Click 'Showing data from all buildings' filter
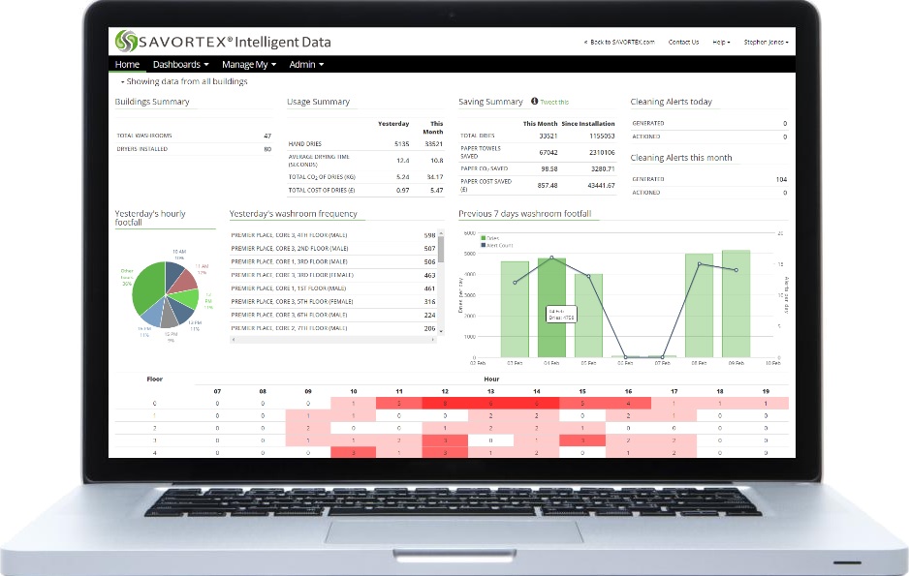Image resolution: width=909 pixels, height=576 pixels. [184, 81]
